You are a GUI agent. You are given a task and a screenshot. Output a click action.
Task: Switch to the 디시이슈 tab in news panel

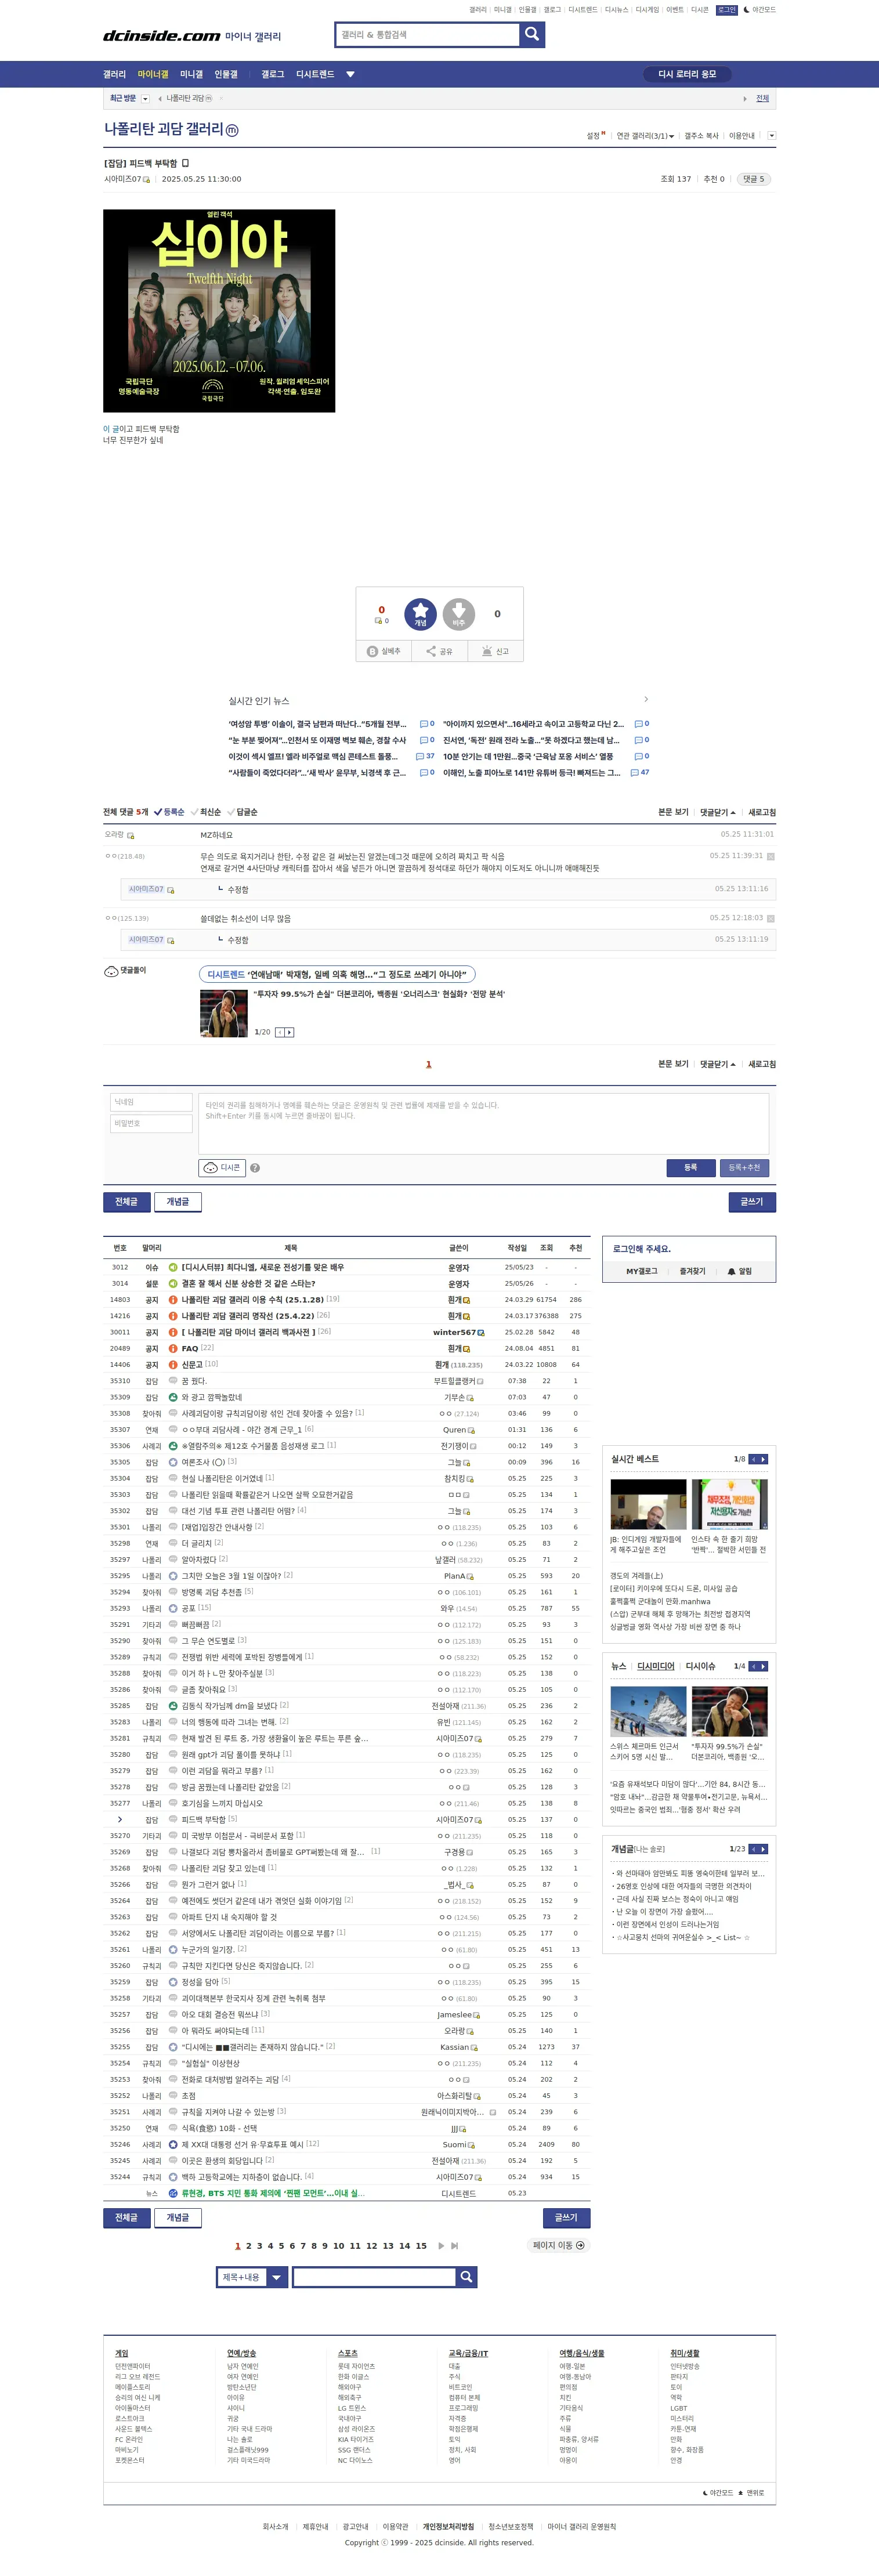[700, 1666]
